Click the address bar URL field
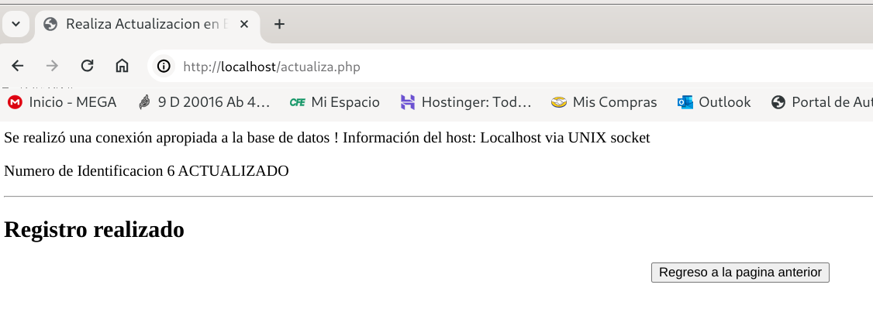Viewport: 873px width, 319px height. pyautogui.click(x=465, y=67)
